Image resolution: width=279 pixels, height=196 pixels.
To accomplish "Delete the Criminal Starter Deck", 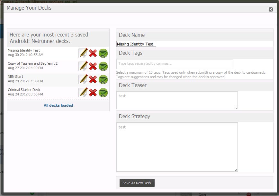I will point(93,93).
